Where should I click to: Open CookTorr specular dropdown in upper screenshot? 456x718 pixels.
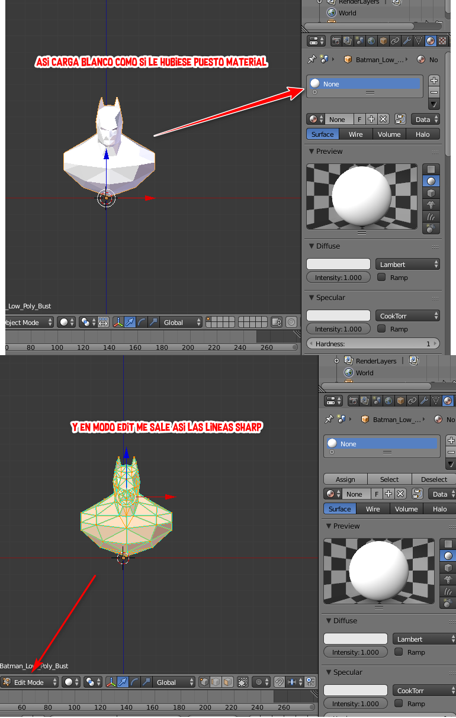point(408,315)
